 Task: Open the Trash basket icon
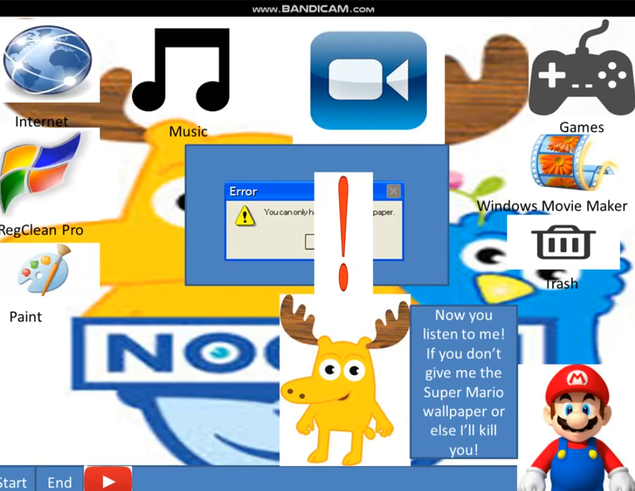563,242
